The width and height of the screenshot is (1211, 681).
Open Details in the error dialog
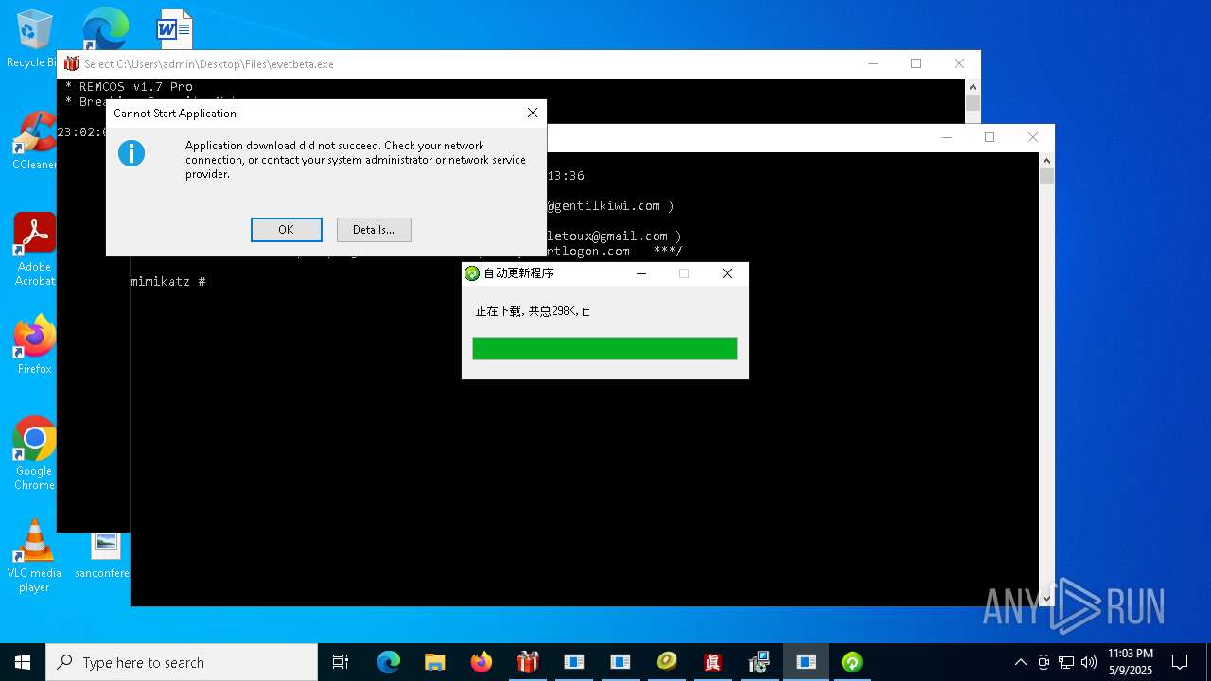(x=374, y=230)
